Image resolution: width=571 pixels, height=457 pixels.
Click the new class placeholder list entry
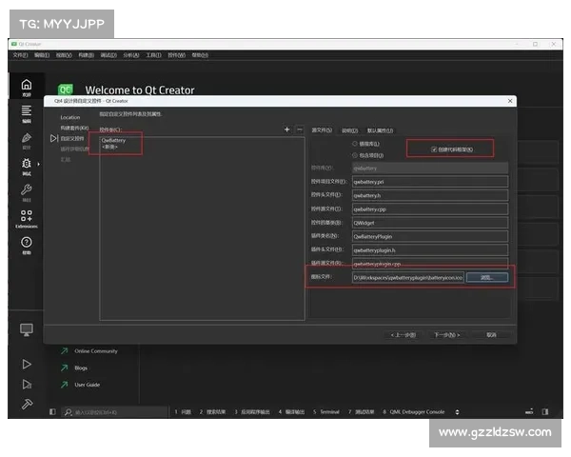(109, 147)
